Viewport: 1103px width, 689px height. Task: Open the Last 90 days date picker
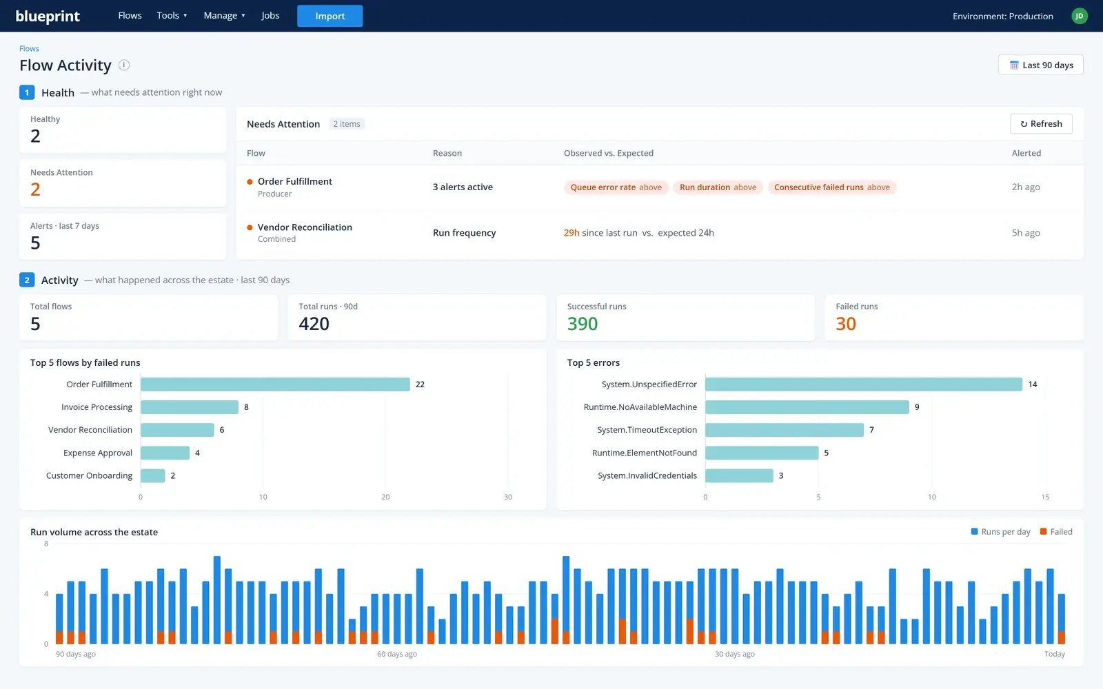1040,65
